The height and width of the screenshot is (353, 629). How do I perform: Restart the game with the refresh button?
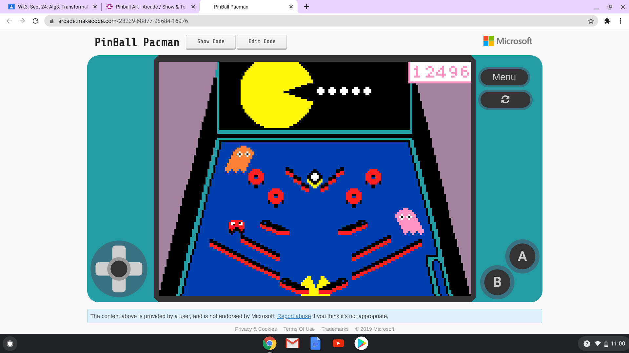click(x=505, y=99)
